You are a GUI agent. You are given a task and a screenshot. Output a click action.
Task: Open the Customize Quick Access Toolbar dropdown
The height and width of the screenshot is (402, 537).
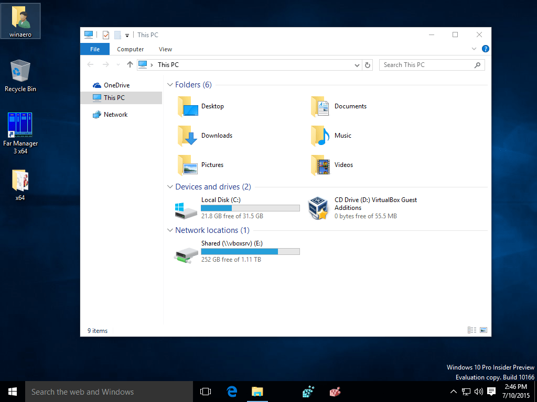tap(127, 35)
